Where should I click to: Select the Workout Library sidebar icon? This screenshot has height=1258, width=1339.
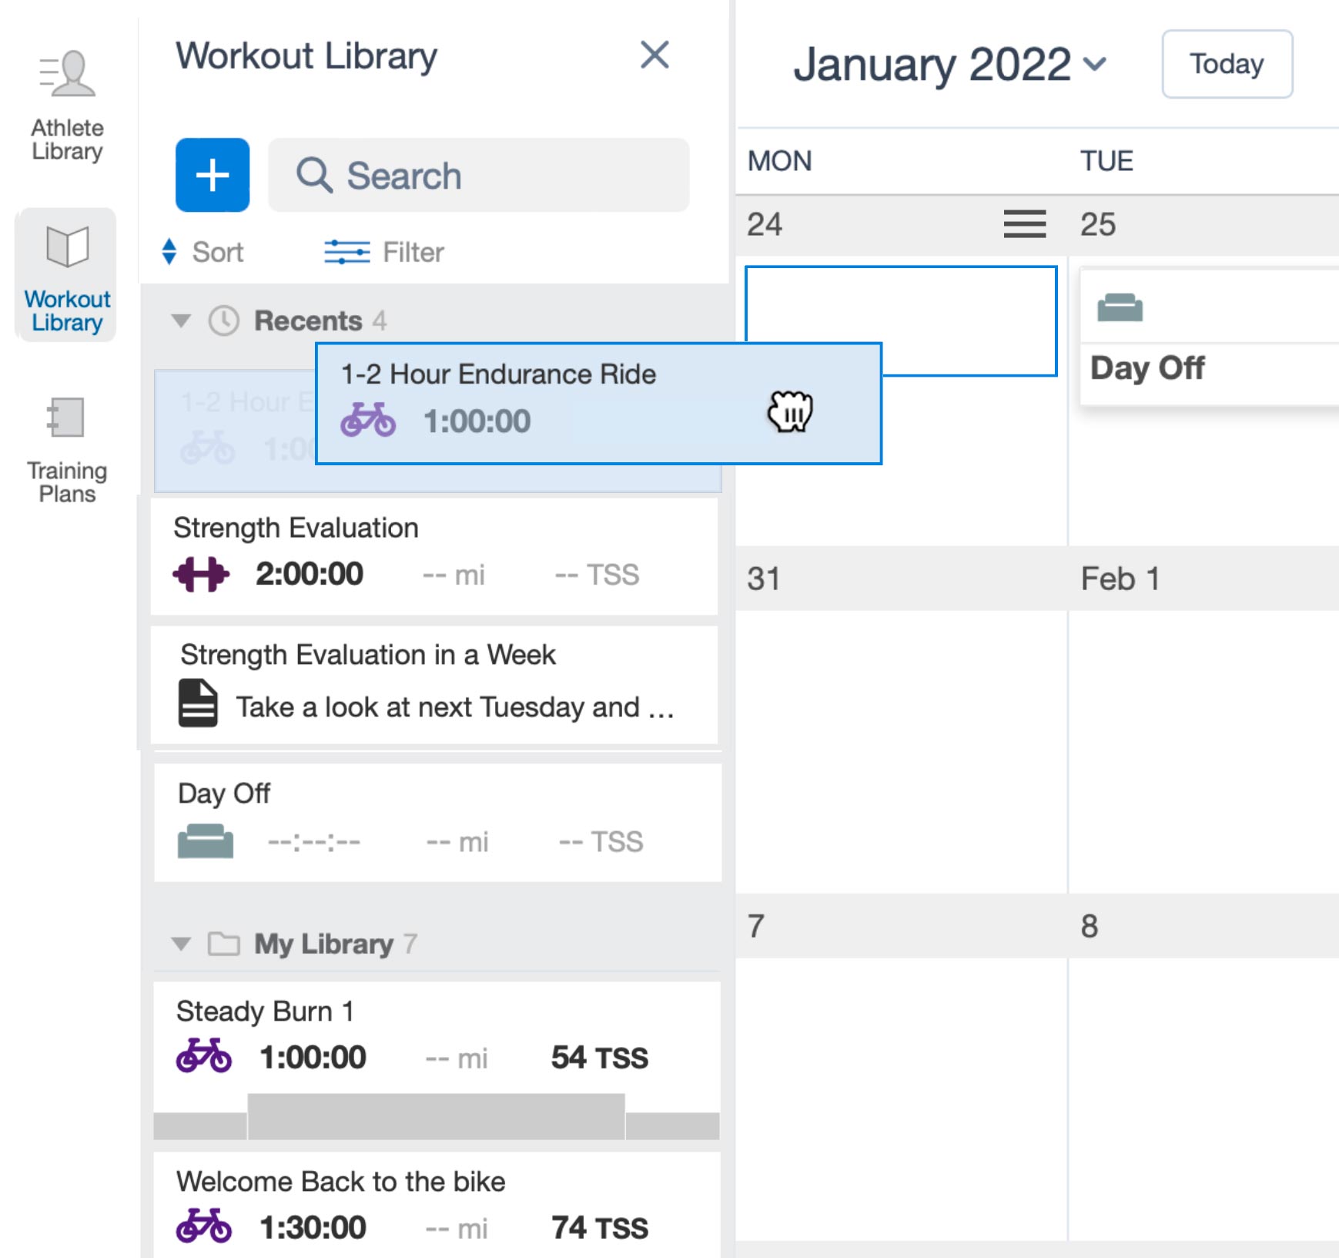pos(67,275)
